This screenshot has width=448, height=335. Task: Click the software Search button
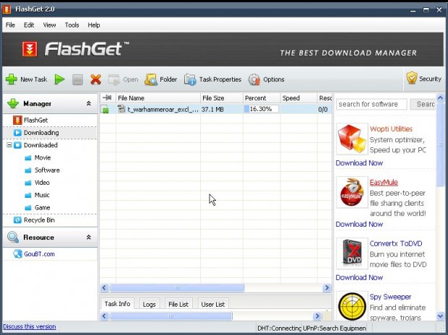coord(423,104)
